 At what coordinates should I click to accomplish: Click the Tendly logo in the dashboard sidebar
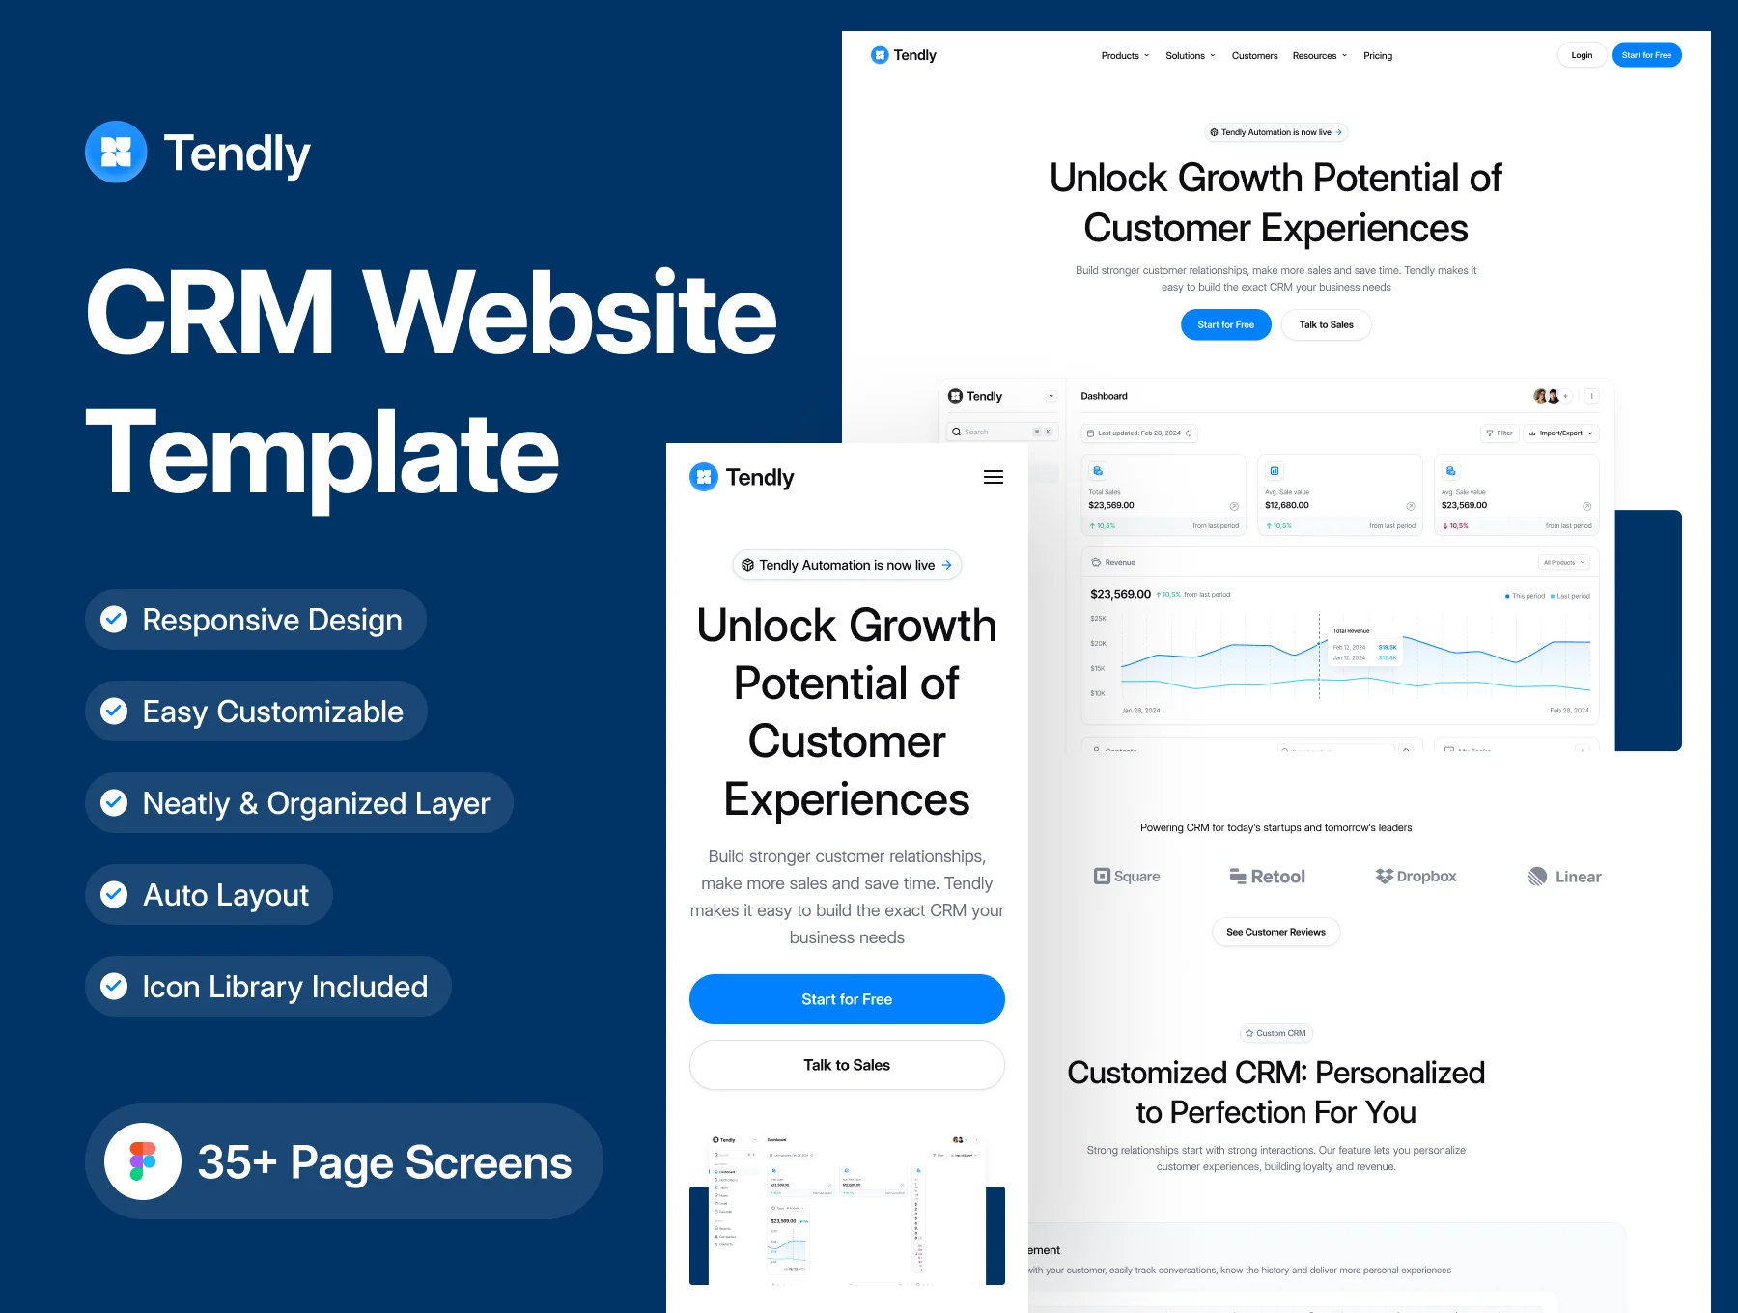click(x=975, y=396)
